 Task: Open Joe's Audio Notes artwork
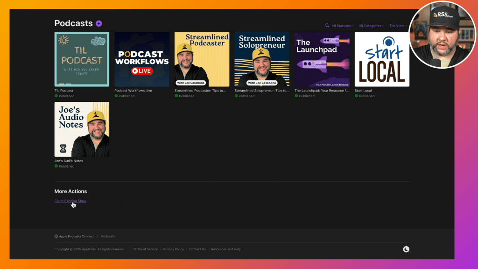82,129
